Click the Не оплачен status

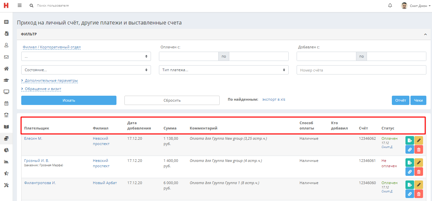[389, 163]
